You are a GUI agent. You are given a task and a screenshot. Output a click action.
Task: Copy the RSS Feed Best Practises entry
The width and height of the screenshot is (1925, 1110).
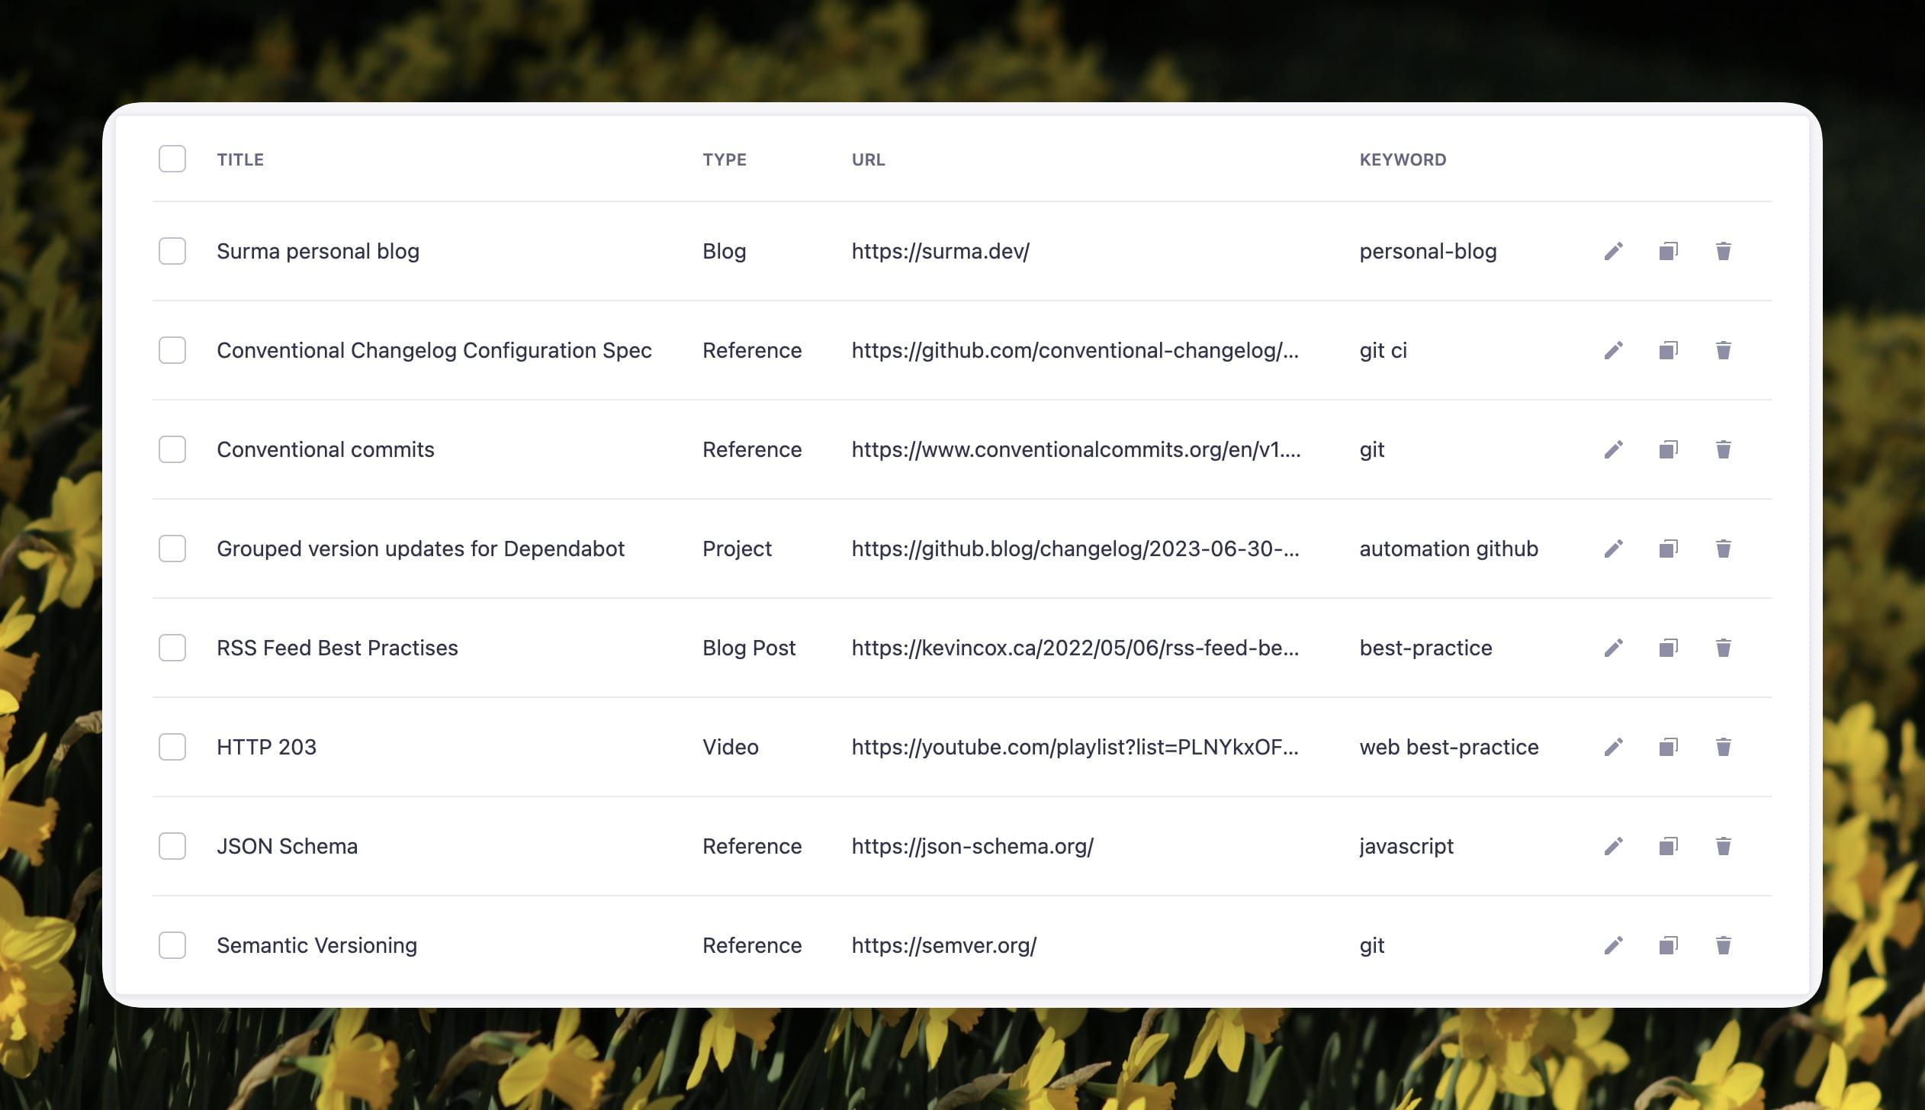point(1668,648)
